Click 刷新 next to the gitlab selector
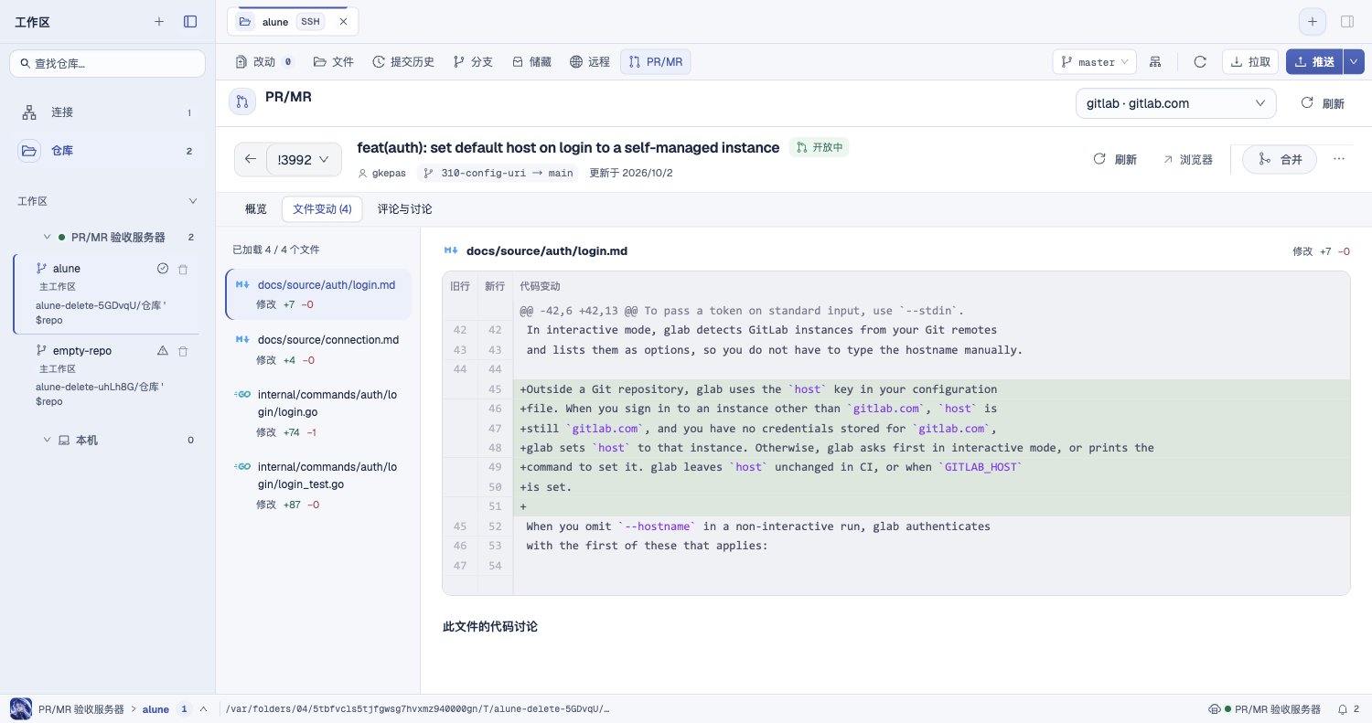This screenshot has height=723, width=1372. [1323, 103]
